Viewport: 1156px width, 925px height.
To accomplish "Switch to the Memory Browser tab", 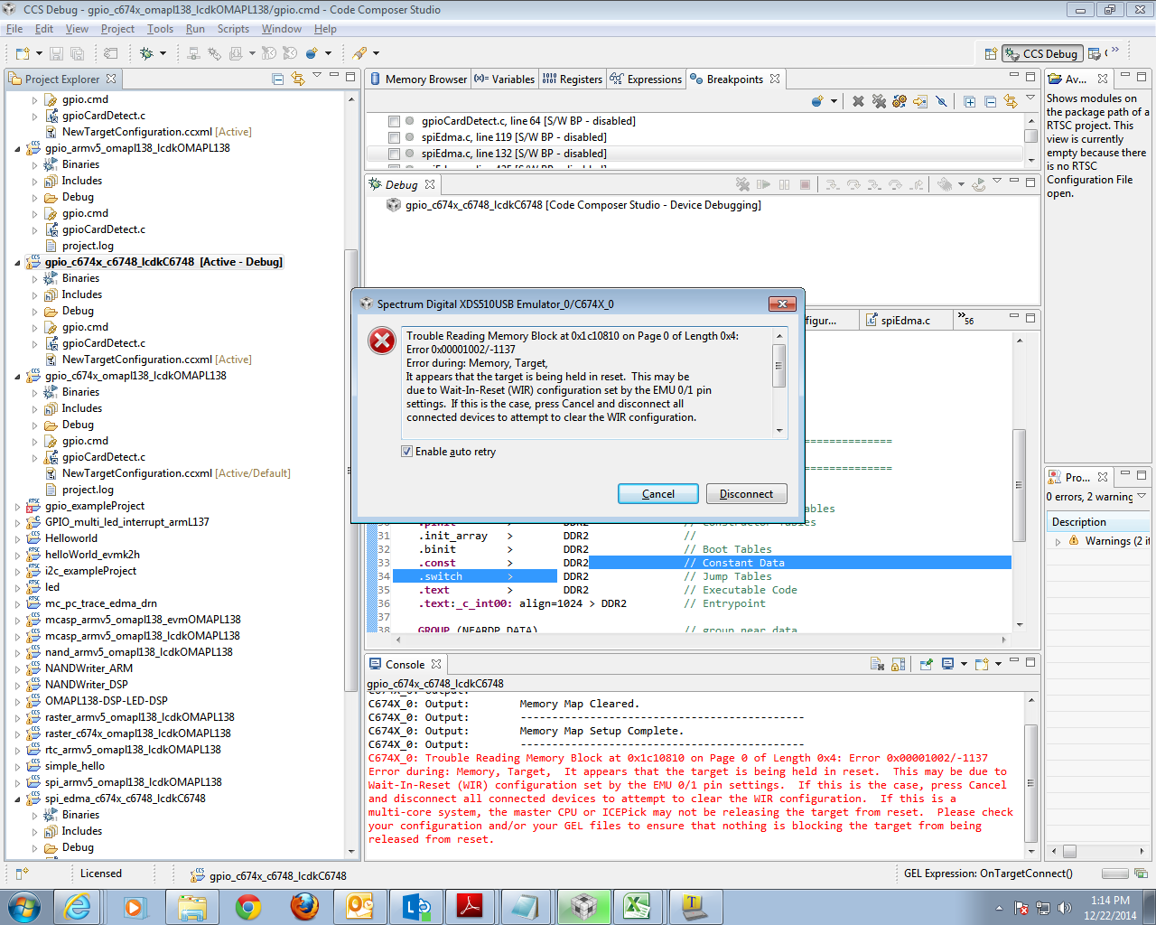I will (417, 79).
